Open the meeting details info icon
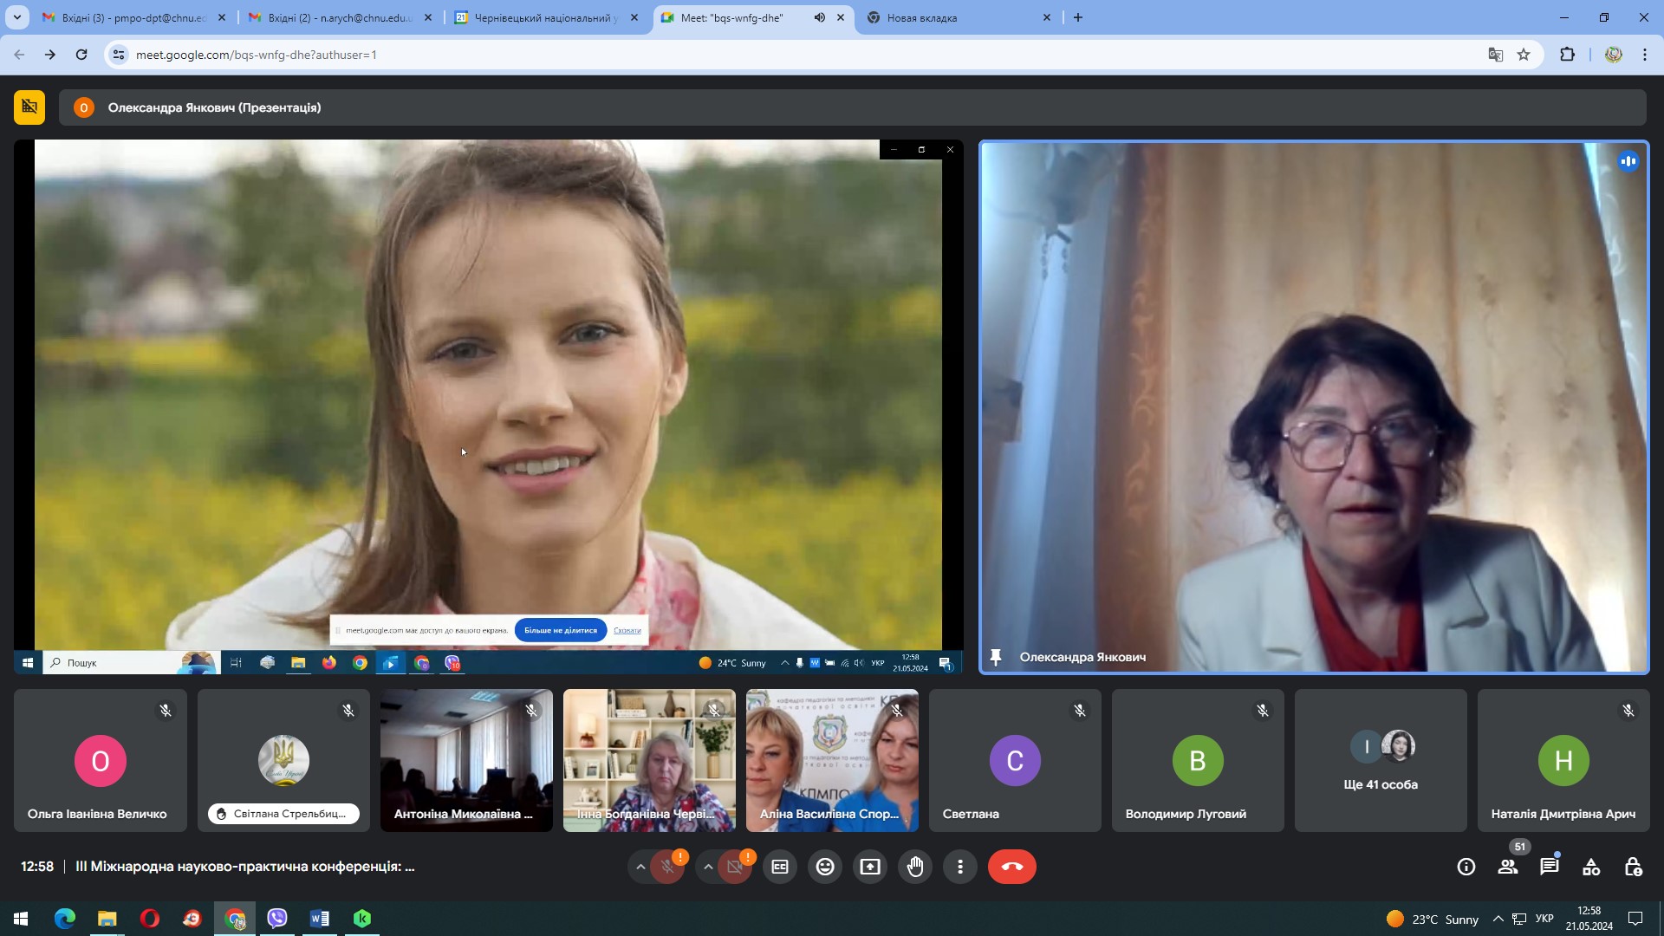This screenshot has width=1664, height=936. [x=1466, y=867]
